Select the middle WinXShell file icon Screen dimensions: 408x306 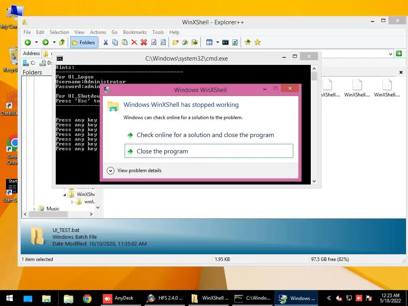pos(357,88)
